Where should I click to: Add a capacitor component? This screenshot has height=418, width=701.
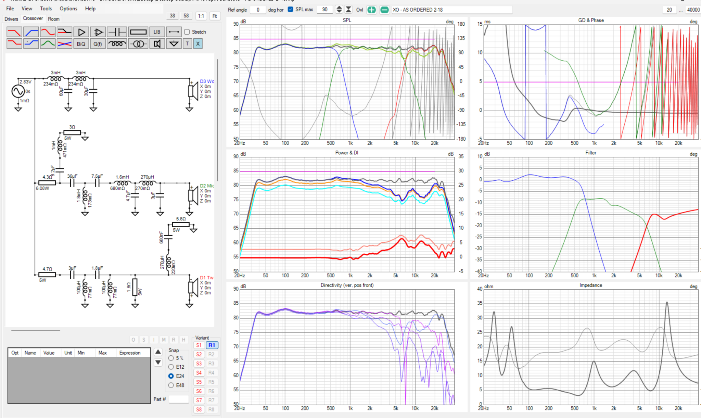point(117,32)
